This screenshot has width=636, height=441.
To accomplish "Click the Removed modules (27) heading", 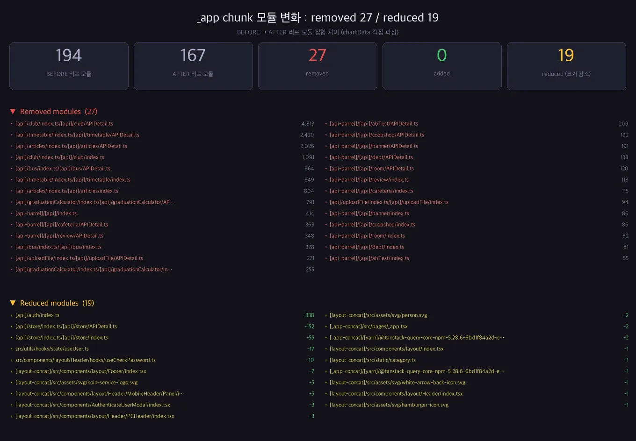I will click(58, 112).
